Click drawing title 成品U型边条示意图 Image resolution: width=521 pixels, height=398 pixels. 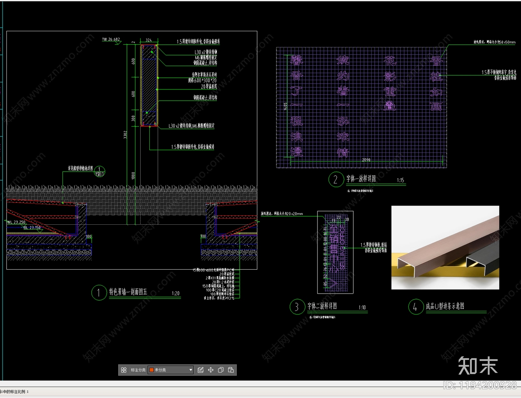pos(445,306)
